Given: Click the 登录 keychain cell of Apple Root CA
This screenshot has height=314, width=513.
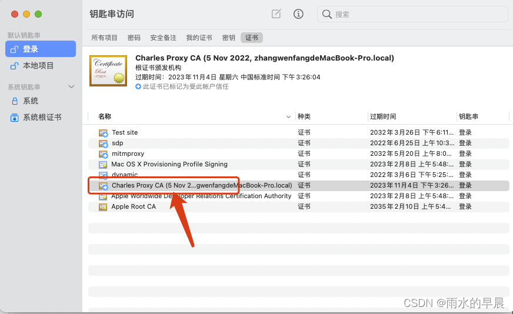Looking at the screenshot, I should (x=465, y=206).
